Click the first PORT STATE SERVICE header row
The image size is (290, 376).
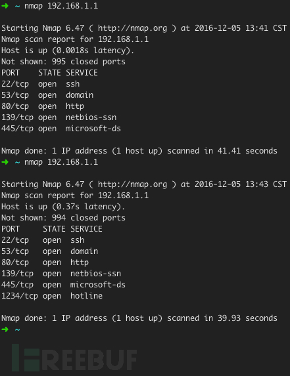[x=49, y=73]
